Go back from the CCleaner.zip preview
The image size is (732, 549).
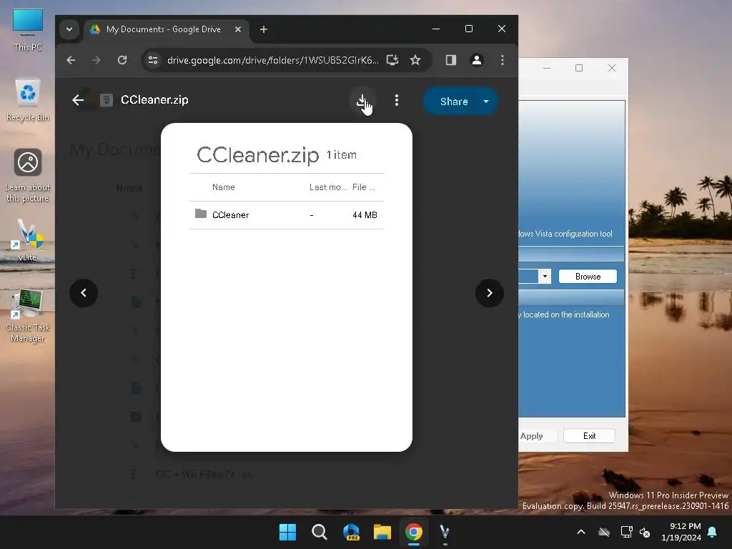coord(78,100)
